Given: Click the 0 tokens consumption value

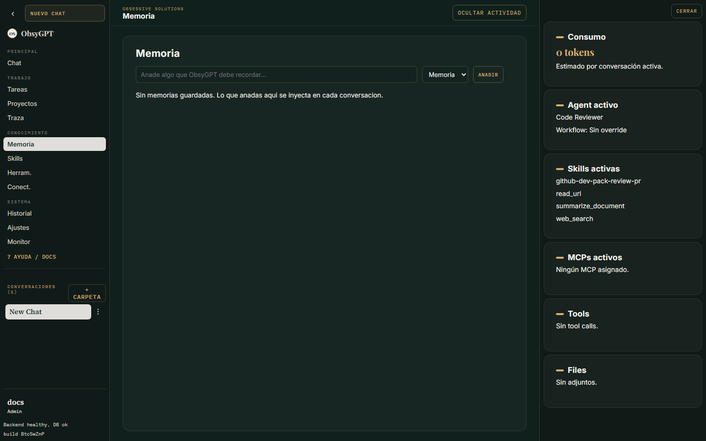Looking at the screenshot, I should (x=575, y=52).
